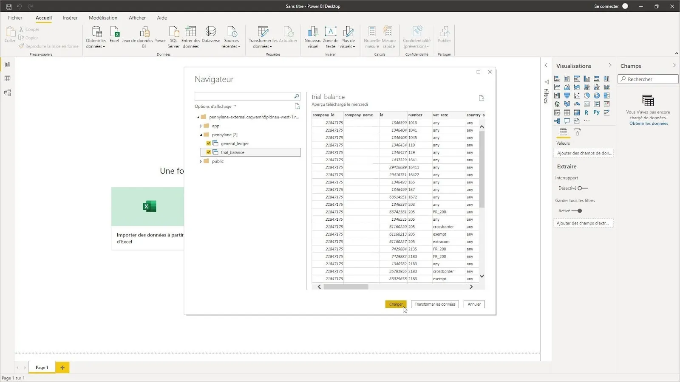Pick the Q&A speech bubble visual
Screen dimensions: 680x382
pos(567,121)
